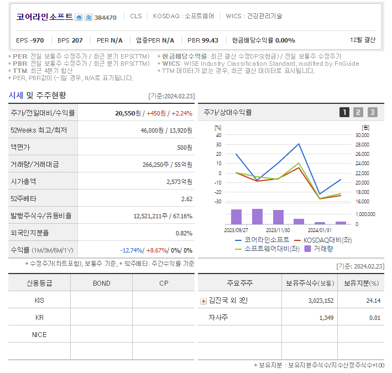This screenshot has height=373, width=392.
Task: Click the EPS -970 value
Action: click(x=30, y=40)
